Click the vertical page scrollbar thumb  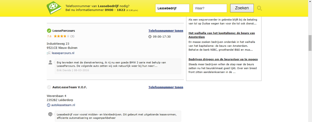pos(310,43)
